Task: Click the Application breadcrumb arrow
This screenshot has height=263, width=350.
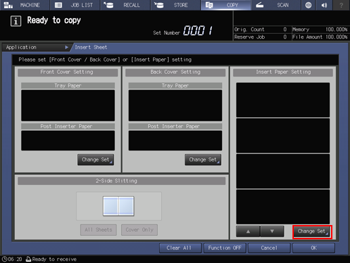Action: [66, 47]
